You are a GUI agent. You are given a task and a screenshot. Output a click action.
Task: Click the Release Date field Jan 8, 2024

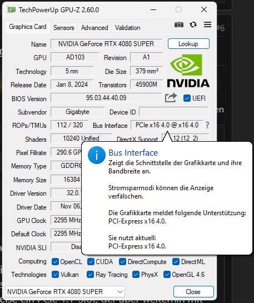click(72, 85)
